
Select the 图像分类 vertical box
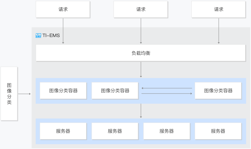point(9,94)
